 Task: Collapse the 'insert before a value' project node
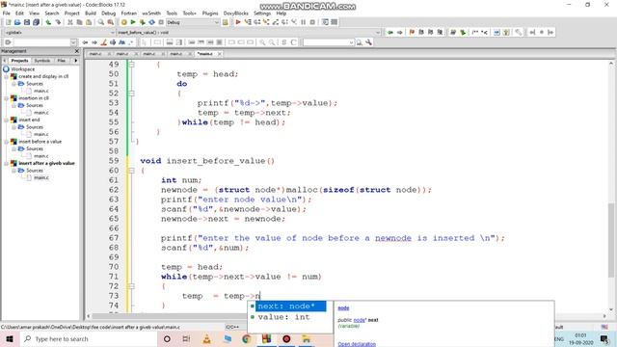pyautogui.click(x=7, y=142)
